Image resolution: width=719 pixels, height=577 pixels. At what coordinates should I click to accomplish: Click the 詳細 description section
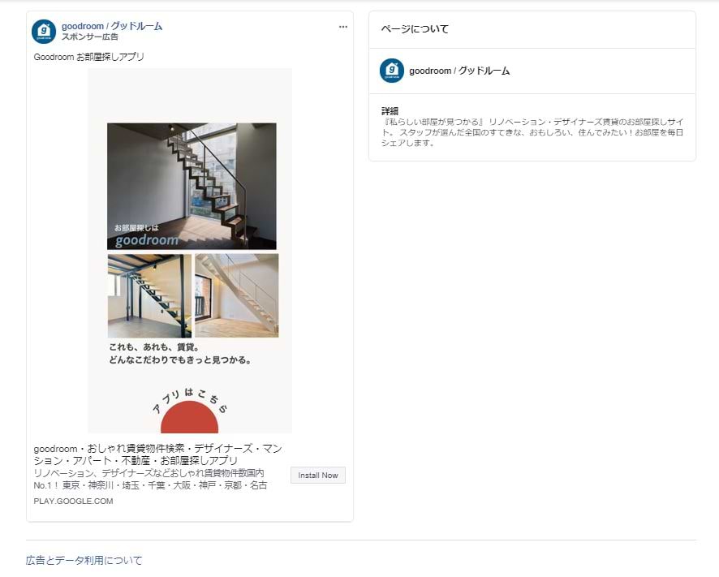click(532, 127)
